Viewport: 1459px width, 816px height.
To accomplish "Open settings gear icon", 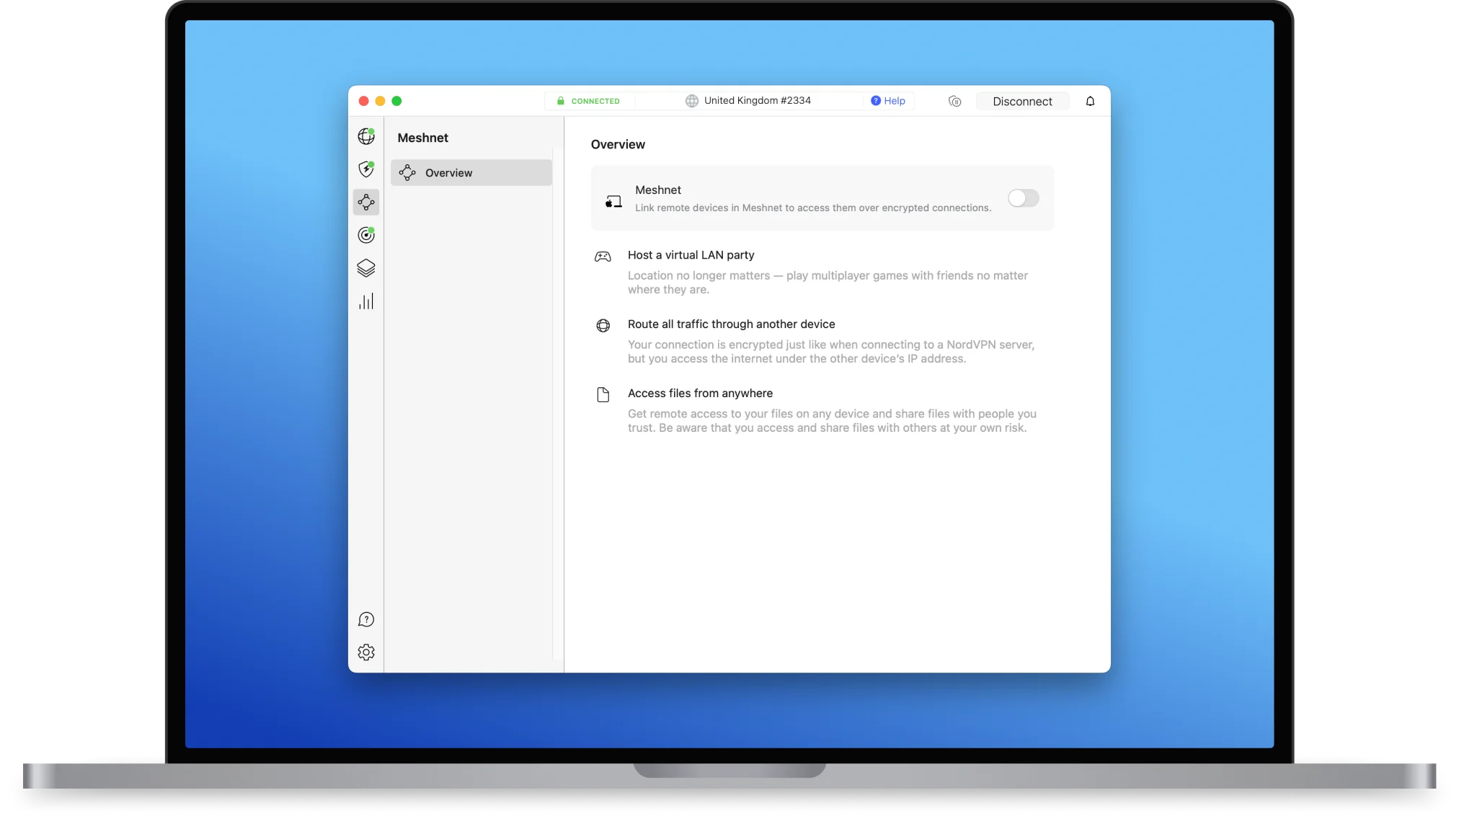I will pos(366,652).
